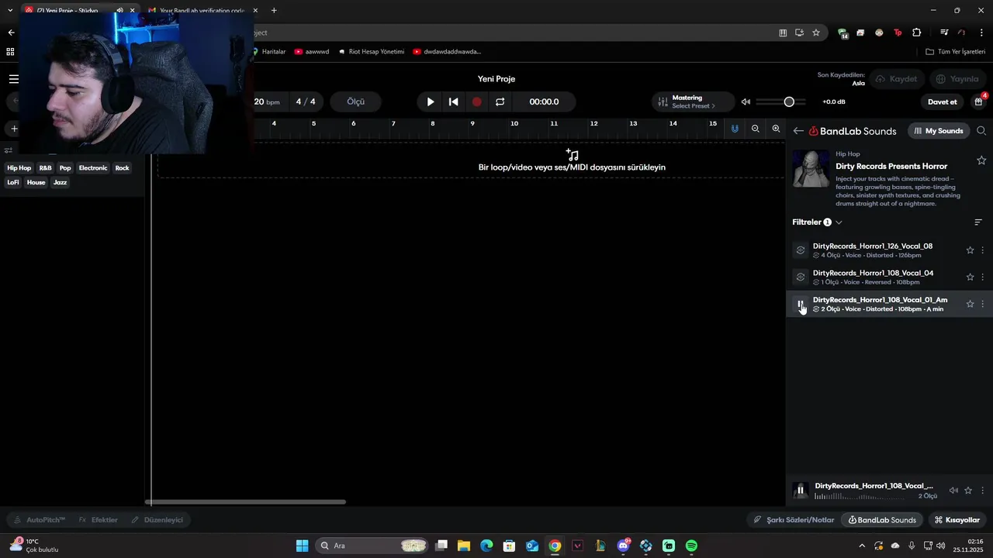993x558 pixels.
Task: Select the Electronic genre tag
Action: click(93, 168)
